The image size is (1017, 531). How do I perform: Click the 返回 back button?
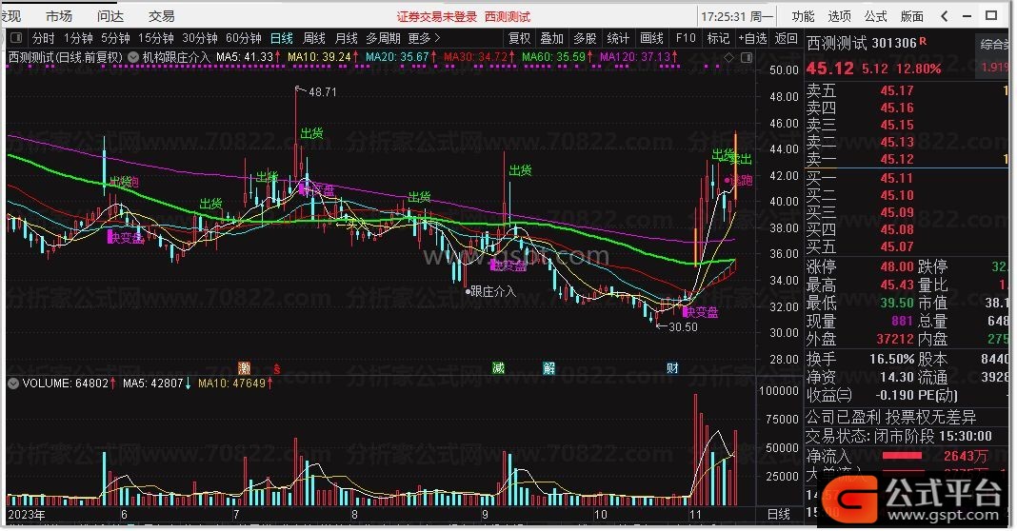point(787,38)
